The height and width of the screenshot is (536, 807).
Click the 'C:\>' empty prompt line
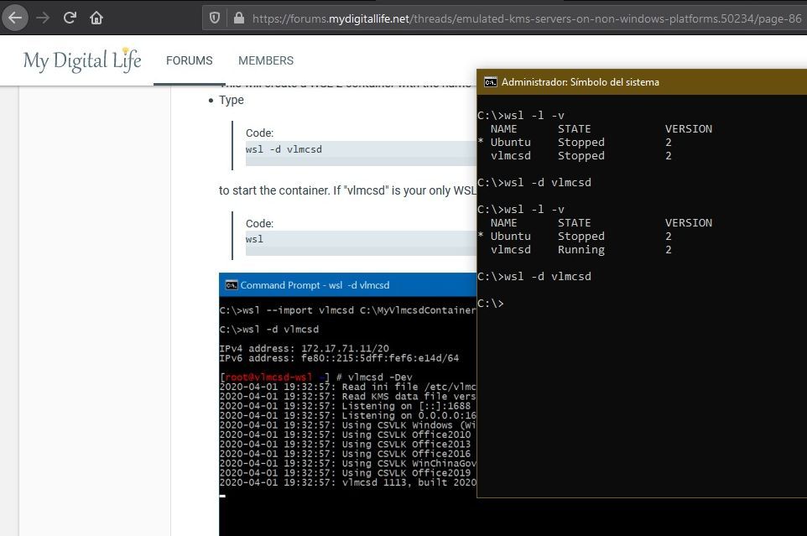tap(491, 304)
